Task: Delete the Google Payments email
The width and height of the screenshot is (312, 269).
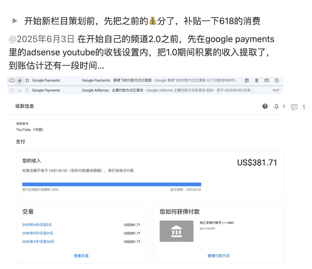Action: pyautogui.click(x=257, y=81)
